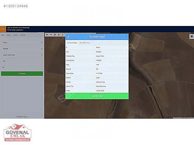Click the Ada input field with 104

coord(22,61)
